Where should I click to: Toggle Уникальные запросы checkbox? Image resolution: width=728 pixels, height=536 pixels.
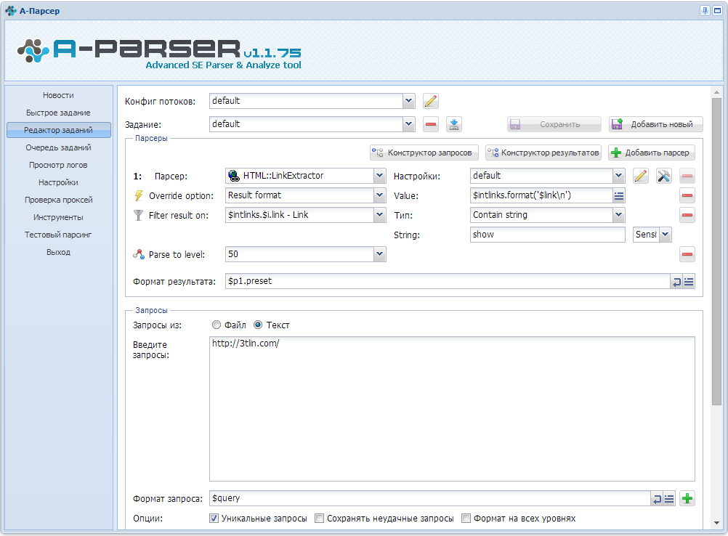coord(214,519)
